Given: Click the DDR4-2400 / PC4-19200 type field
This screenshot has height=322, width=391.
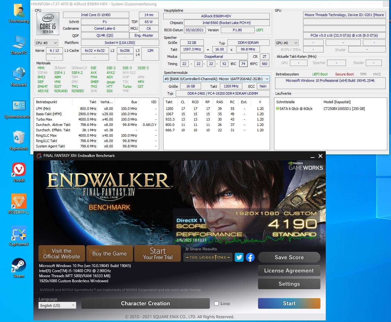Looking at the screenshot, I should point(223,93).
